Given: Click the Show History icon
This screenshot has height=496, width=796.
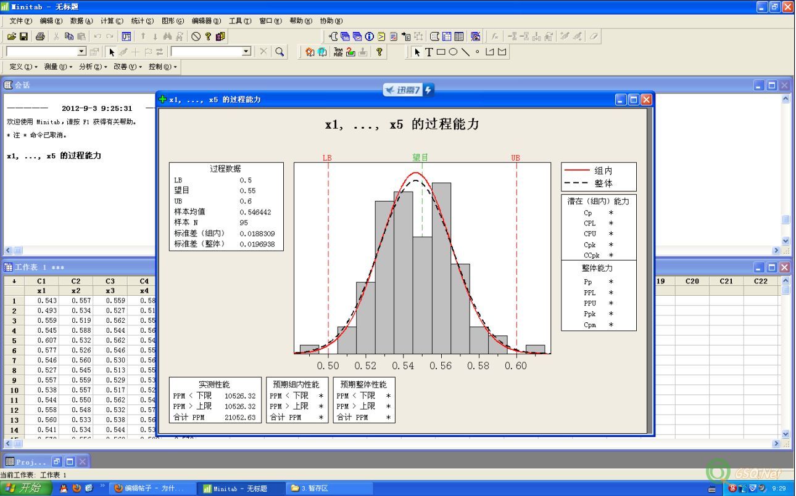Looking at the screenshot, I should click(x=381, y=36).
